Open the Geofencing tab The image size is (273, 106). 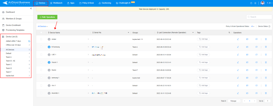(105, 3)
